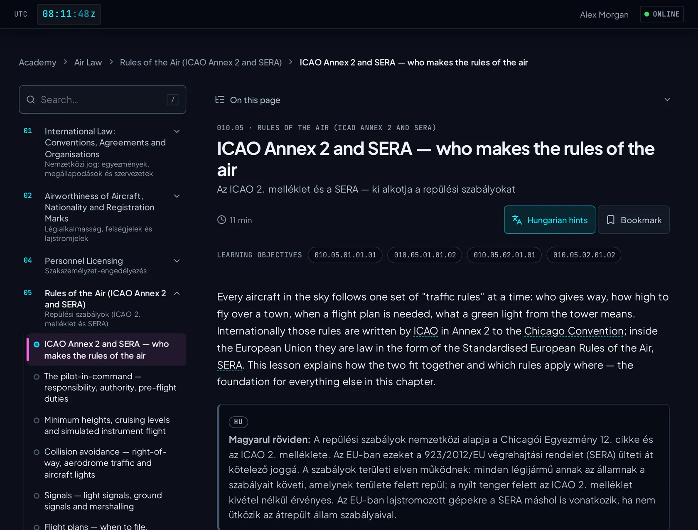
Task: Click the bookmark ribbon icon
Action: tap(610, 220)
